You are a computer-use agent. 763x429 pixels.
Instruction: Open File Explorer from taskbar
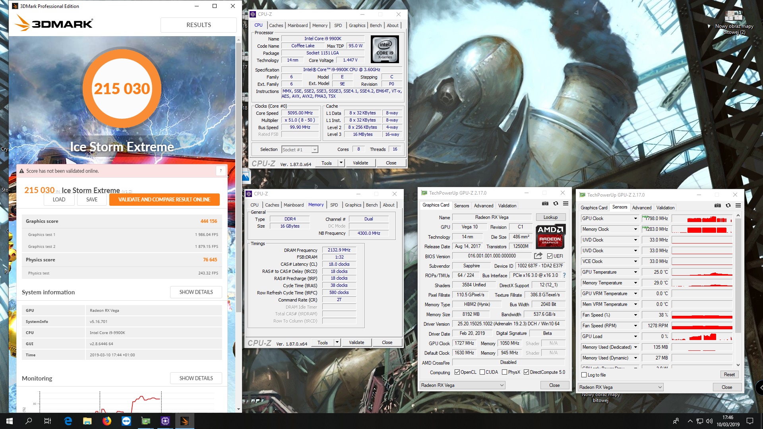pyautogui.click(x=87, y=421)
